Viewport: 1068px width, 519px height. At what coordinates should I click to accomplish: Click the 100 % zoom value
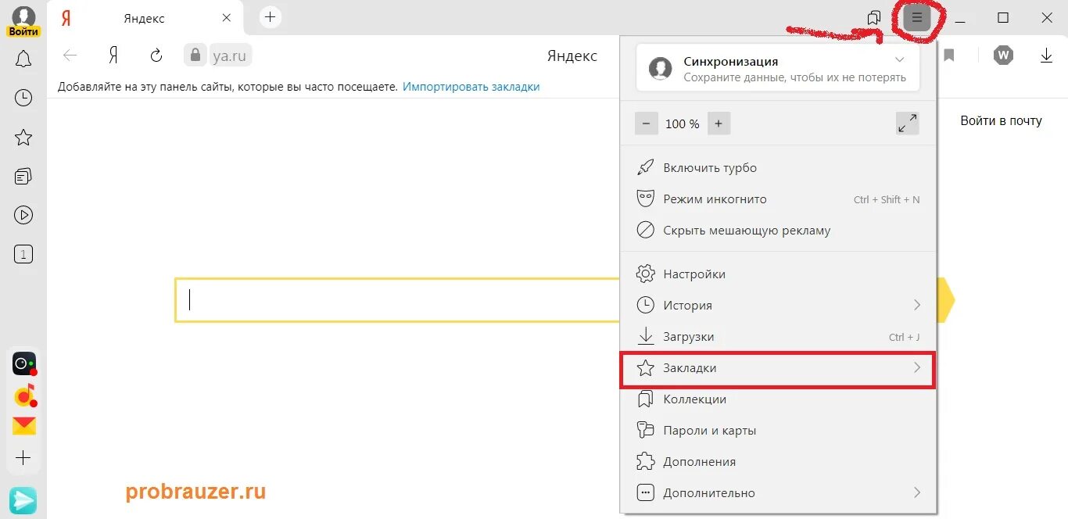682,123
